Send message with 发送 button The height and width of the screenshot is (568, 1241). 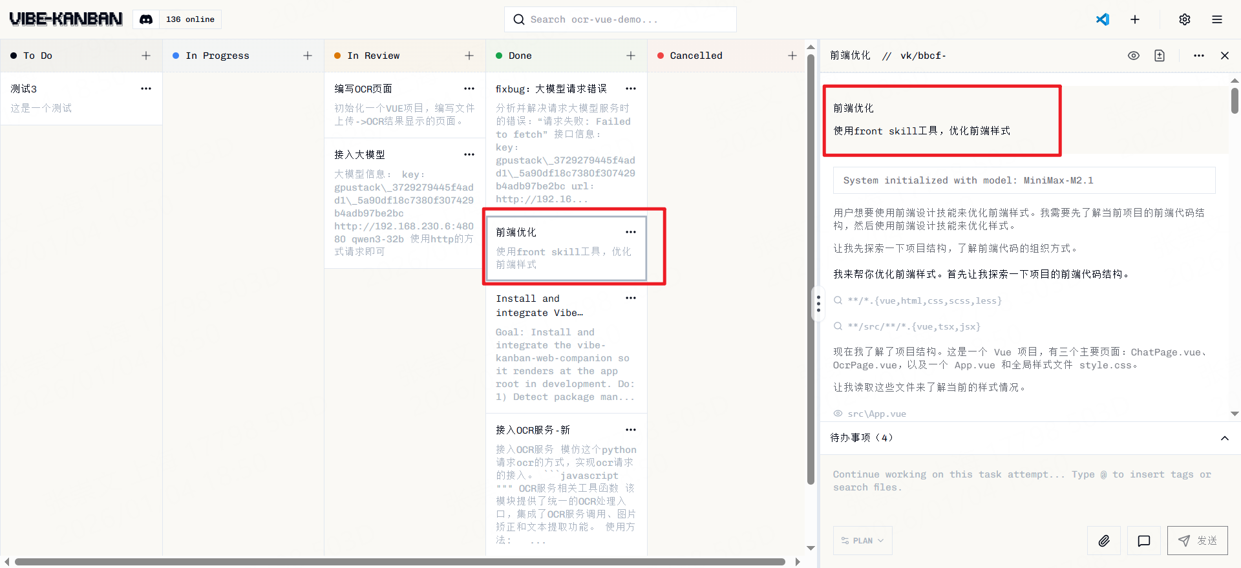[x=1198, y=541]
